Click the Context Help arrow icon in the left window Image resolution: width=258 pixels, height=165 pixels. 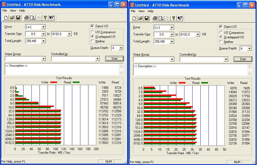coord(51,18)
